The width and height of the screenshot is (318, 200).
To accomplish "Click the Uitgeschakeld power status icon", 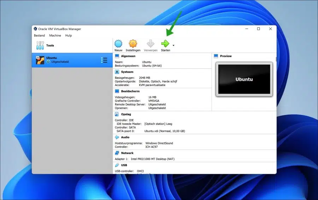I will (x=48, y=62).
